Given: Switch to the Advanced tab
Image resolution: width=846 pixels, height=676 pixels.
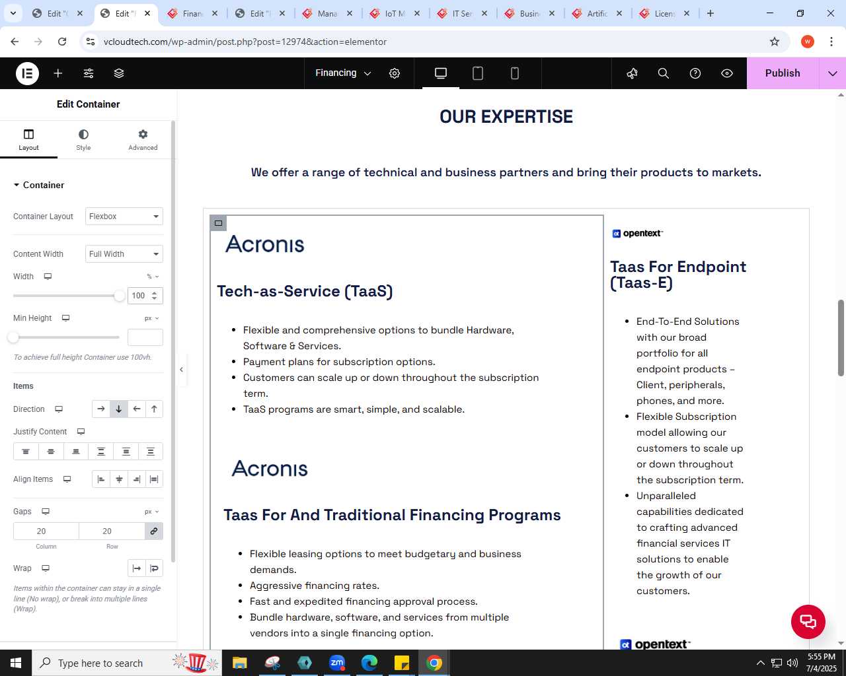Looking at the screenshot, I should 143,139.
